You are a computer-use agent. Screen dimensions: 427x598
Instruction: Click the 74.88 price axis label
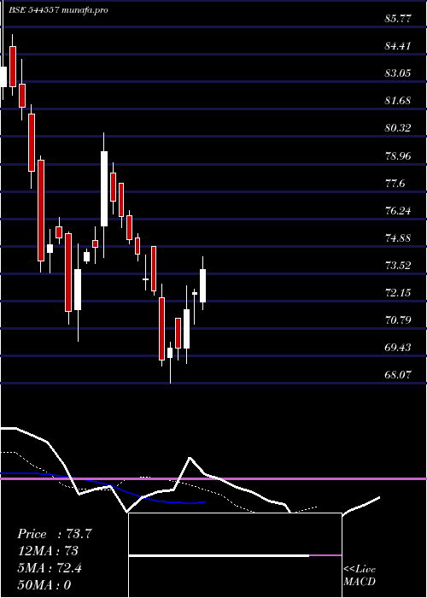click(x=398, y=238)
